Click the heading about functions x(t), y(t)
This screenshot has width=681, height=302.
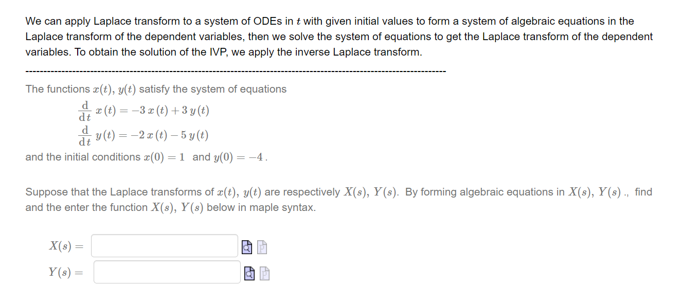154,88
